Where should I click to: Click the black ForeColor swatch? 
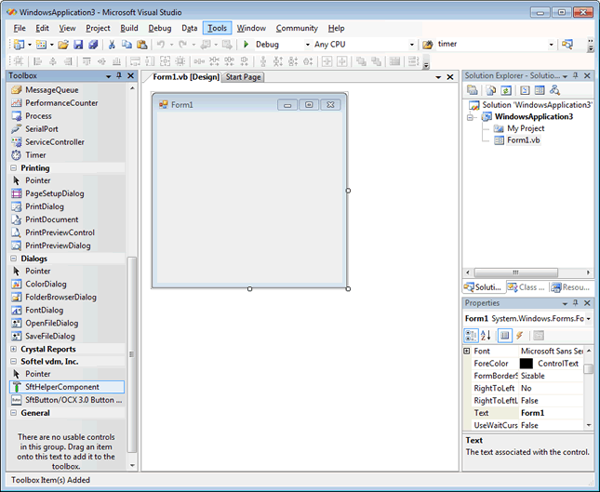point(527,364)
